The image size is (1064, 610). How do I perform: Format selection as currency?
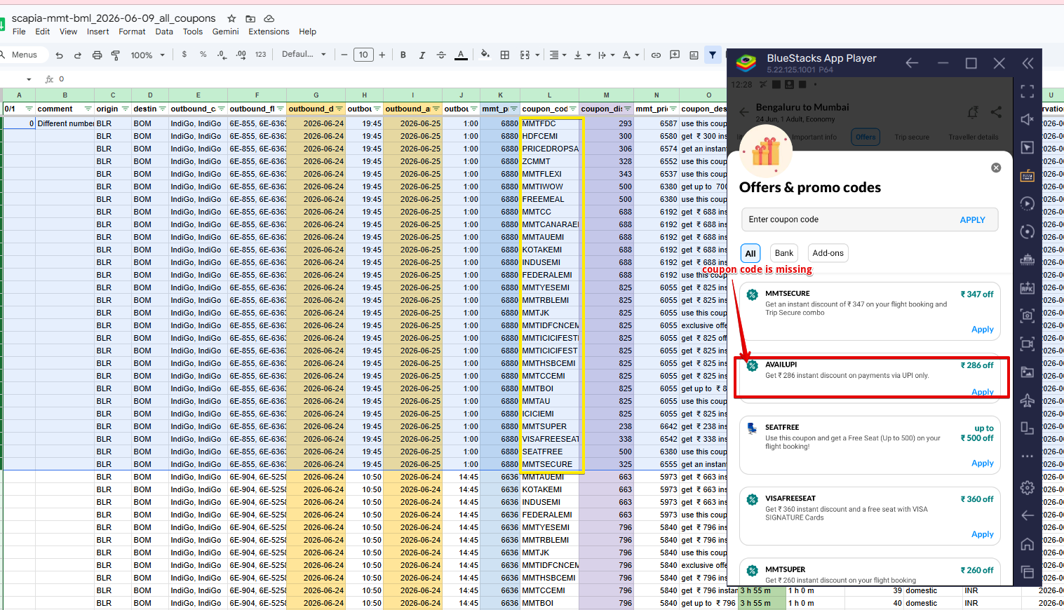tap(184, 55)
